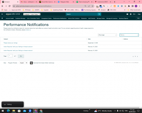Open Chargeback Claims in nav bar

click(x=46, y=18)
